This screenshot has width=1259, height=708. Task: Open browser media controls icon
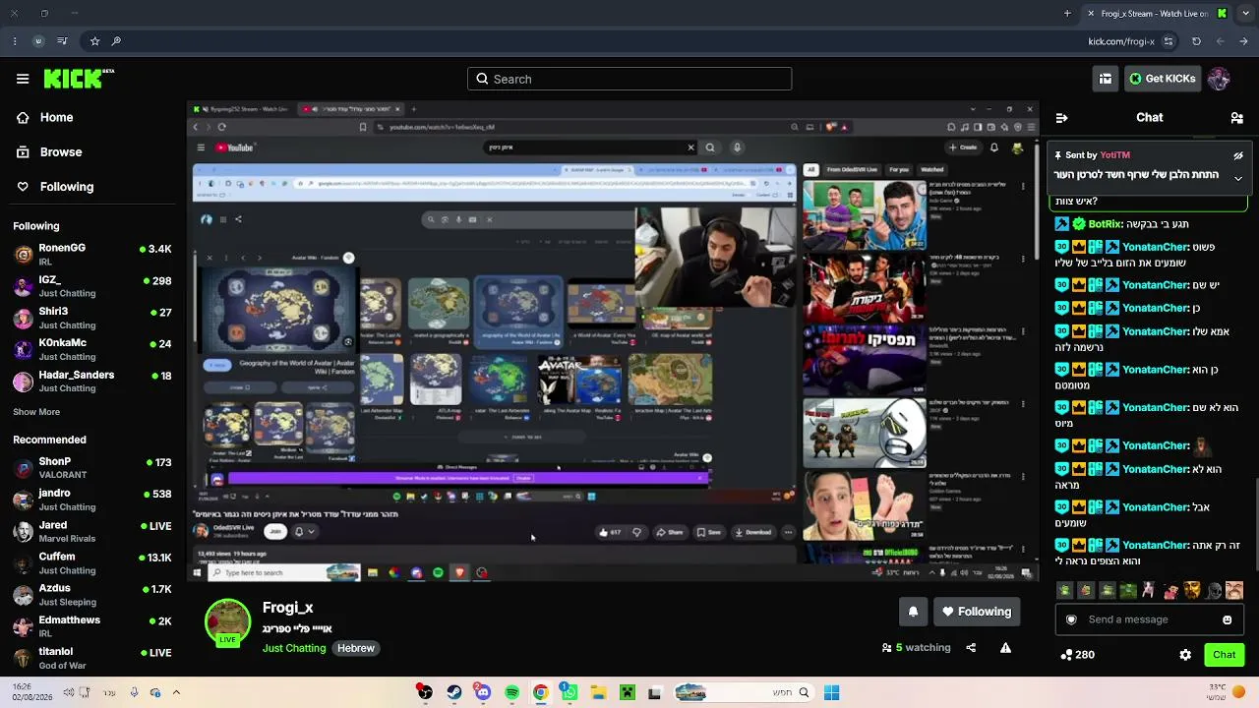coord(62,41)
